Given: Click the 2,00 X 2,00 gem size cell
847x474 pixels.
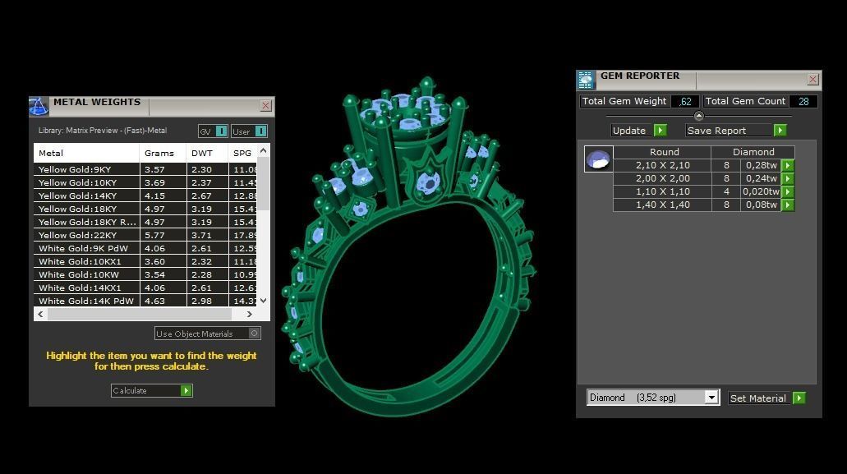Looking at the screenshot, I should tap(662, 178).
